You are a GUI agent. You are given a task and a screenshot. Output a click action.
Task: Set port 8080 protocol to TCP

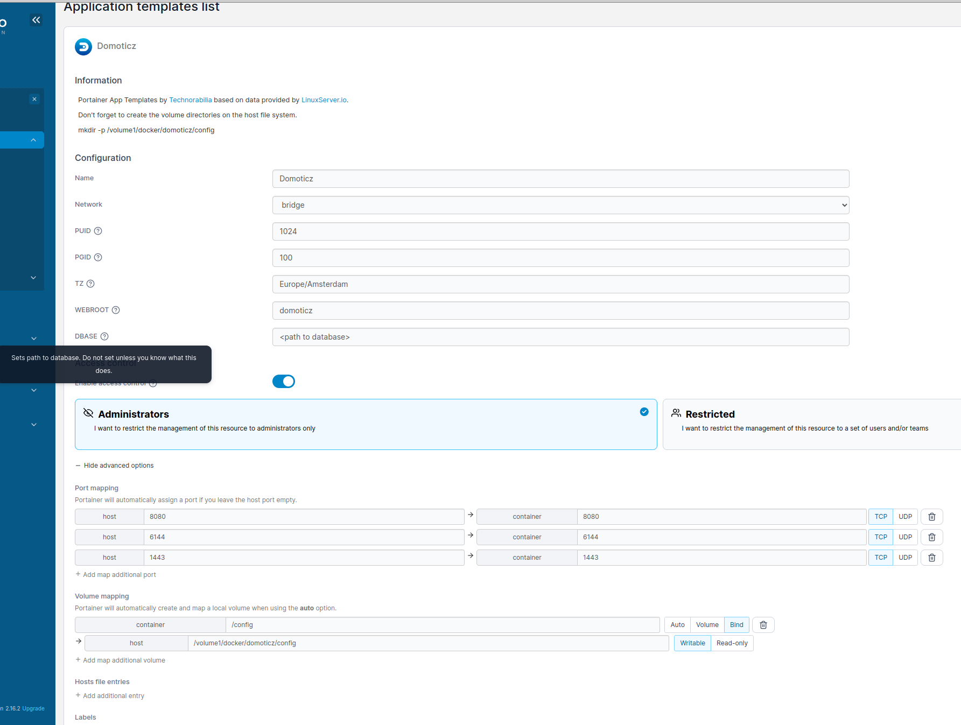tap(881, 517)
